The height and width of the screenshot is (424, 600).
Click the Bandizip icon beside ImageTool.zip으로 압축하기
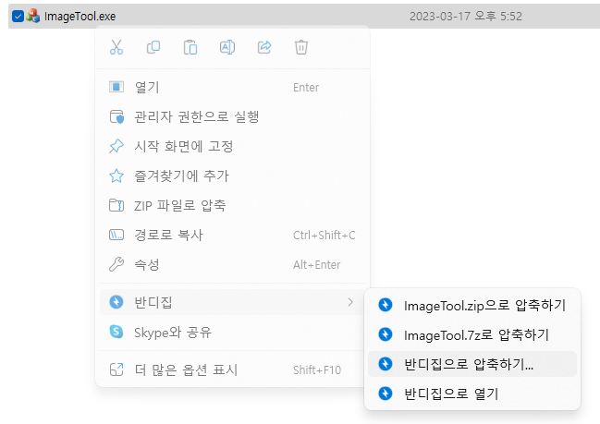pyautogui.click(x=386, y=305)
